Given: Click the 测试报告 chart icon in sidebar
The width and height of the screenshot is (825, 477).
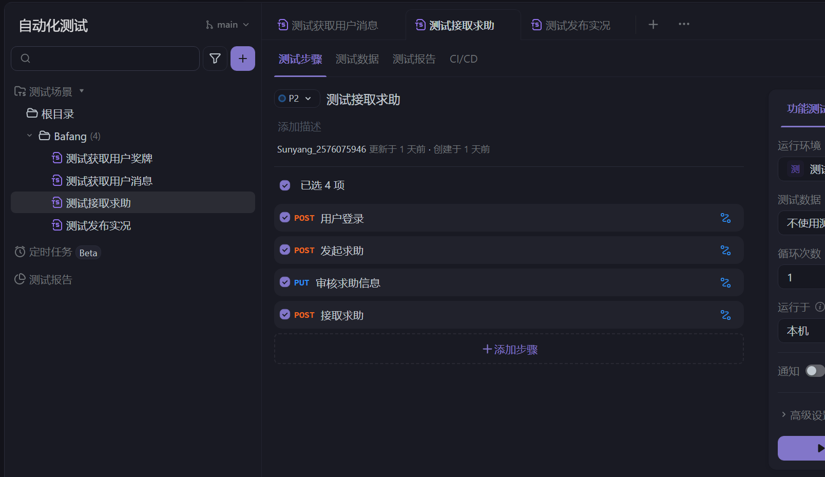Looking at the screenshot, I should pos(20,279).
